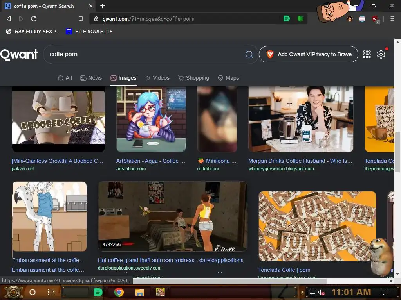This screenshot has height=300, width=401.
Task: Click the network icon in system tray
Action: click(312, 292)
